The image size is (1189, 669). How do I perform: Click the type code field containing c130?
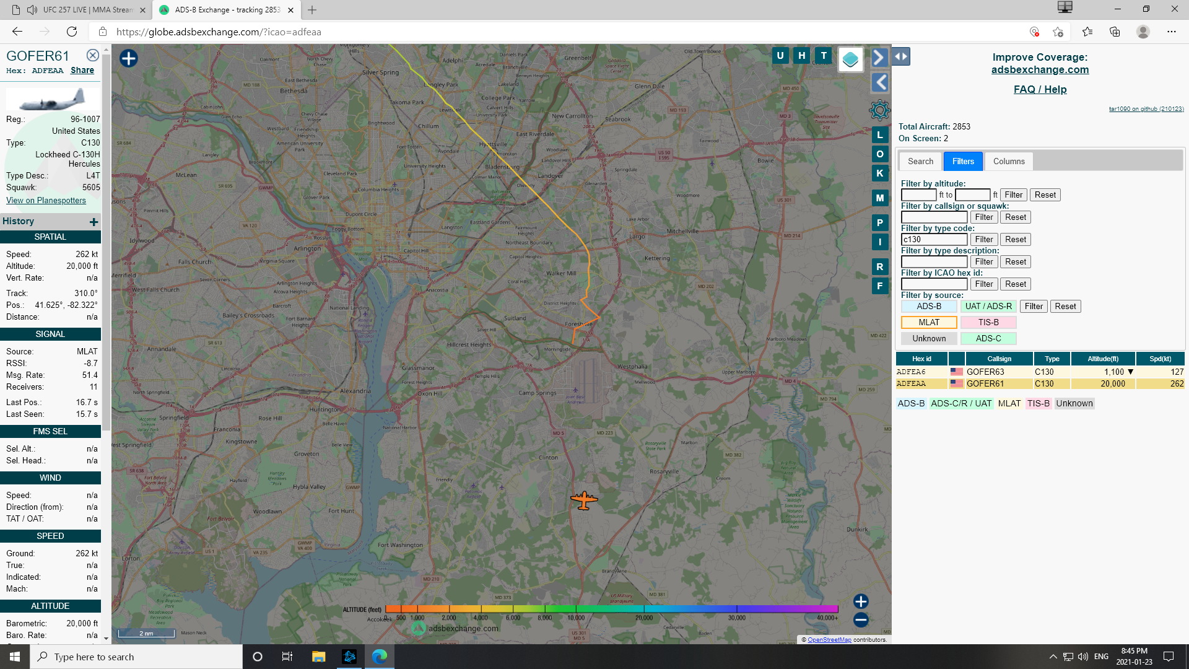click(934, 240)
